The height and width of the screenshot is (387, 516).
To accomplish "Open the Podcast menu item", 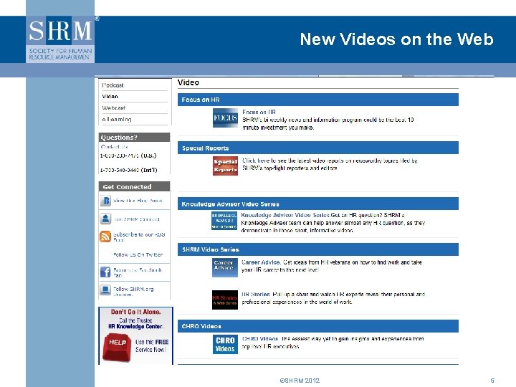I will point(113,85).
